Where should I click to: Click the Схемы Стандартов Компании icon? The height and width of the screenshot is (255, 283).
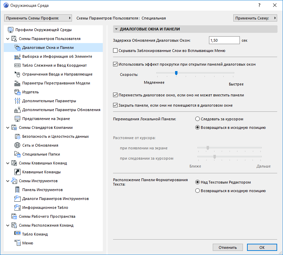coord(14,127)
